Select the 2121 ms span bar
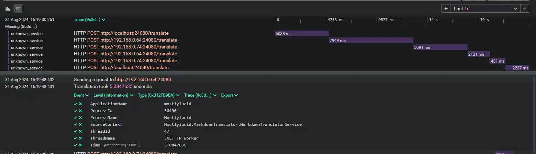This screenshot has width=536, height=154. (x=479, y=54)
